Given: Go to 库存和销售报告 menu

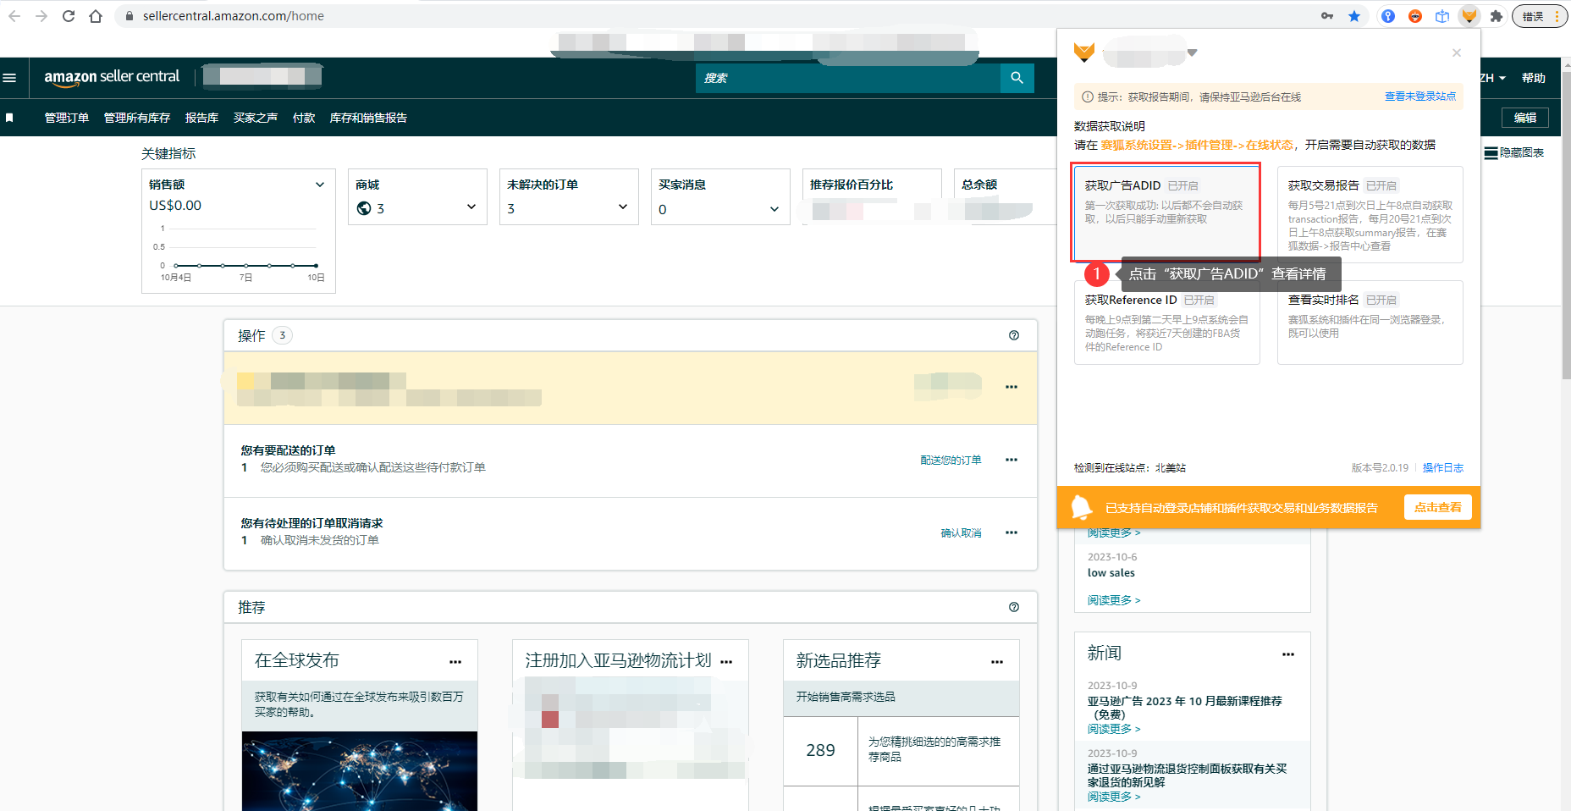Looking at the screenshot, I should pos(368,118).
